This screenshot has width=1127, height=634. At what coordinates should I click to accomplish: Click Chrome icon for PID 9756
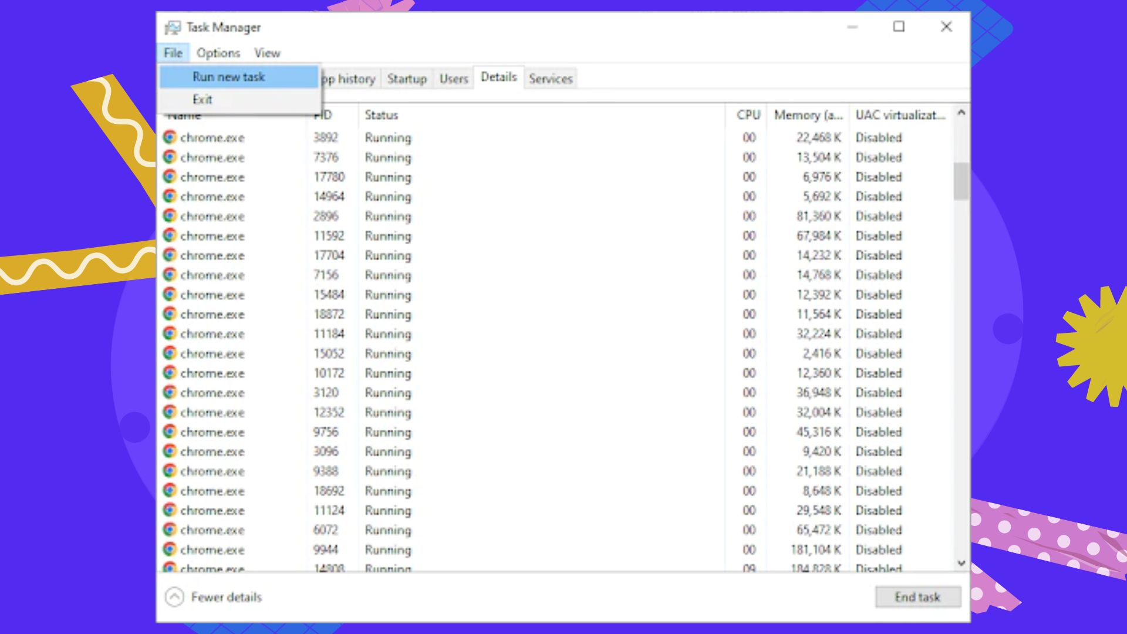coord(170,431)
